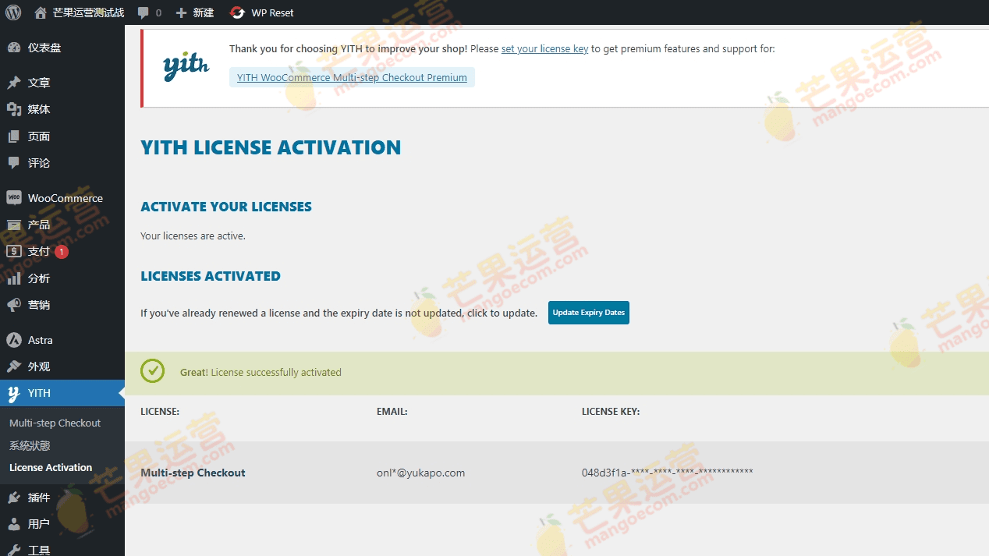Click the 分析 bar chart icon
The width and height of the screenshot is (989, 556).
(14, 278)
